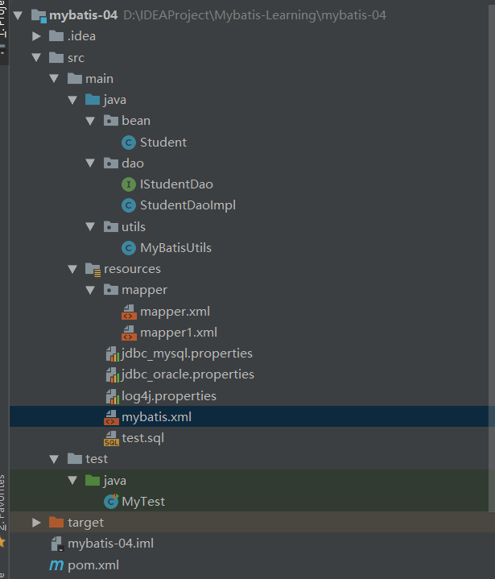Select test.sql file name

142,439
